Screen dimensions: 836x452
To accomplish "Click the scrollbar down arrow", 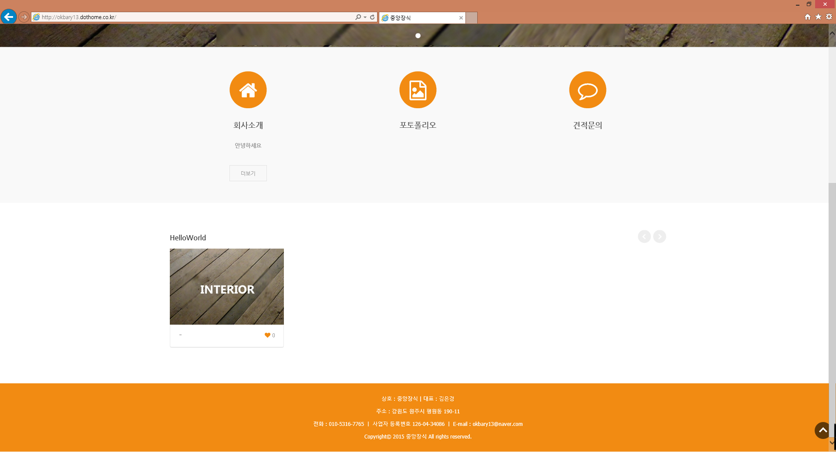I will [832, 442].
